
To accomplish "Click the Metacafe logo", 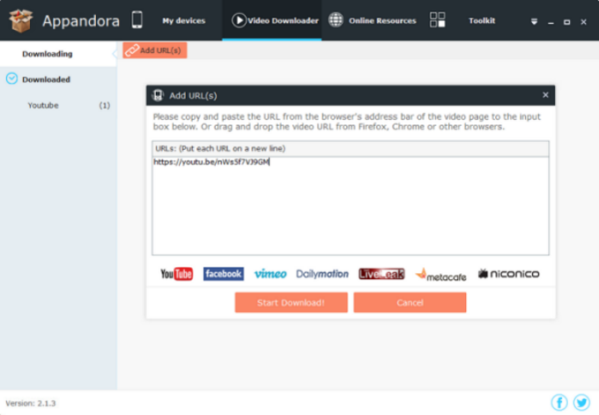I will pos(440,275).
